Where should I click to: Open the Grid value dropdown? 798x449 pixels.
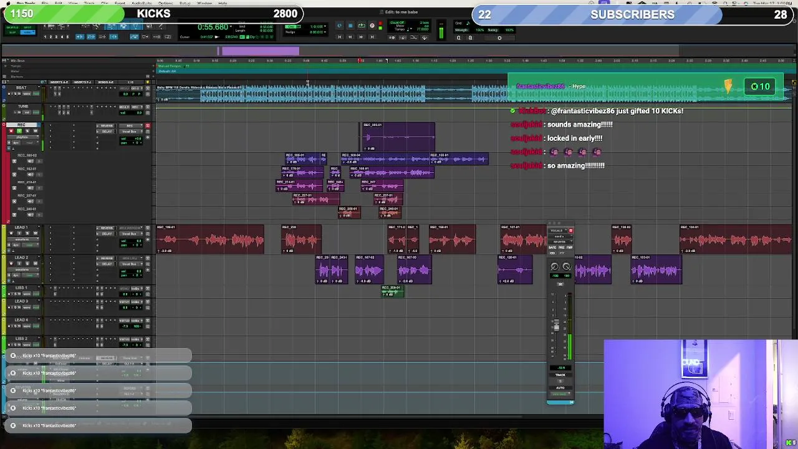click(x=325, y=26)
